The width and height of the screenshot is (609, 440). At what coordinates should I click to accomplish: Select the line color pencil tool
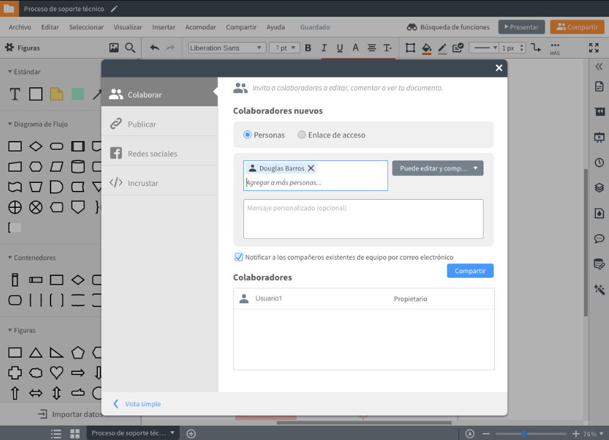442,47
